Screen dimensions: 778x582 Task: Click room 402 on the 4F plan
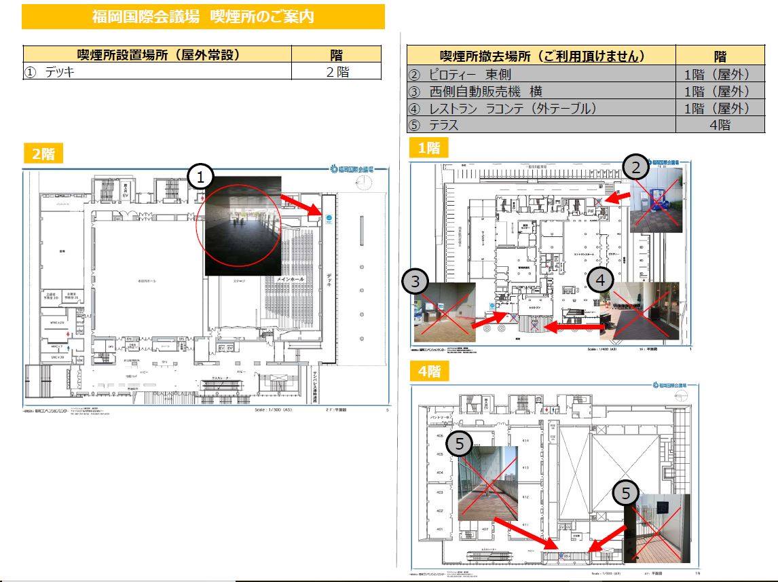click(x=440, y=511)
